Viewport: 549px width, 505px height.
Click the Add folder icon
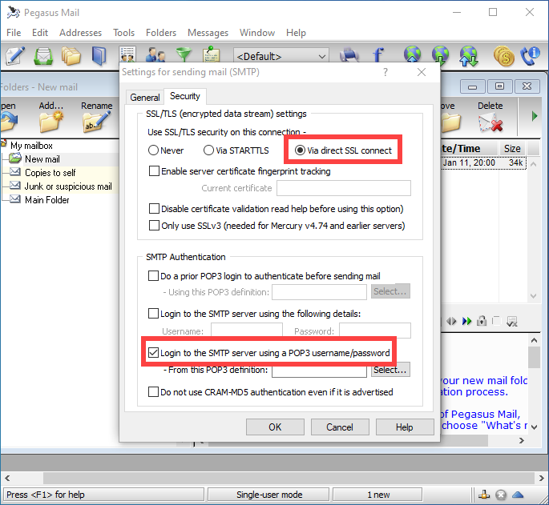tap(50, 122)
